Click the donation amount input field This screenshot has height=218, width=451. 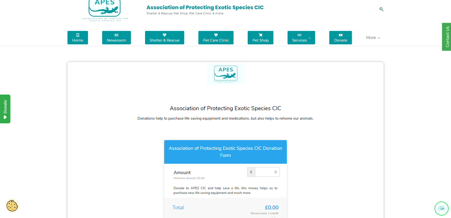click(x=267, y=172)
